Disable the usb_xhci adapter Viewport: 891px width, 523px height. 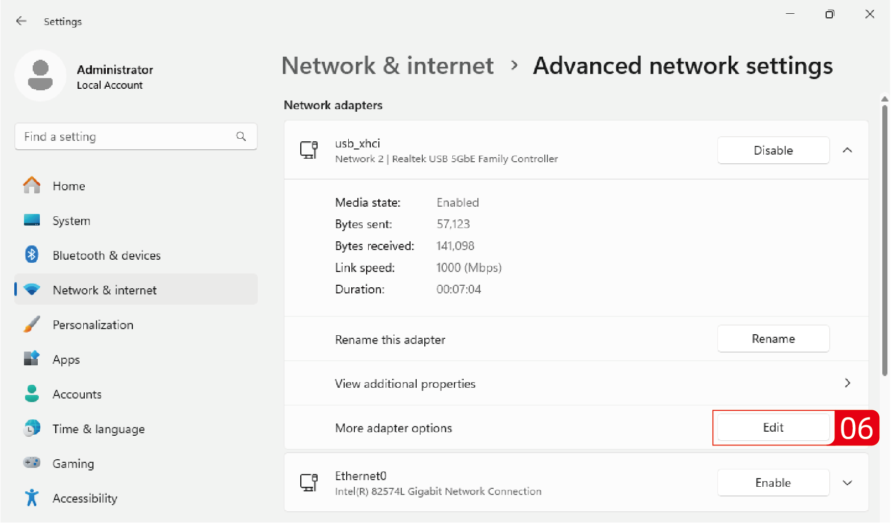coord(773,150)
